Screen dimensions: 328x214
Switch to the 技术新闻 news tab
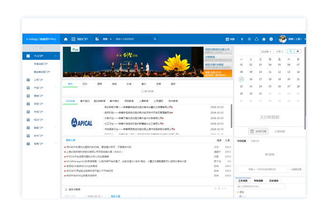(173, 101)
